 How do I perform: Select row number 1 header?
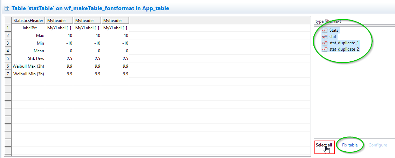[7, 28]
